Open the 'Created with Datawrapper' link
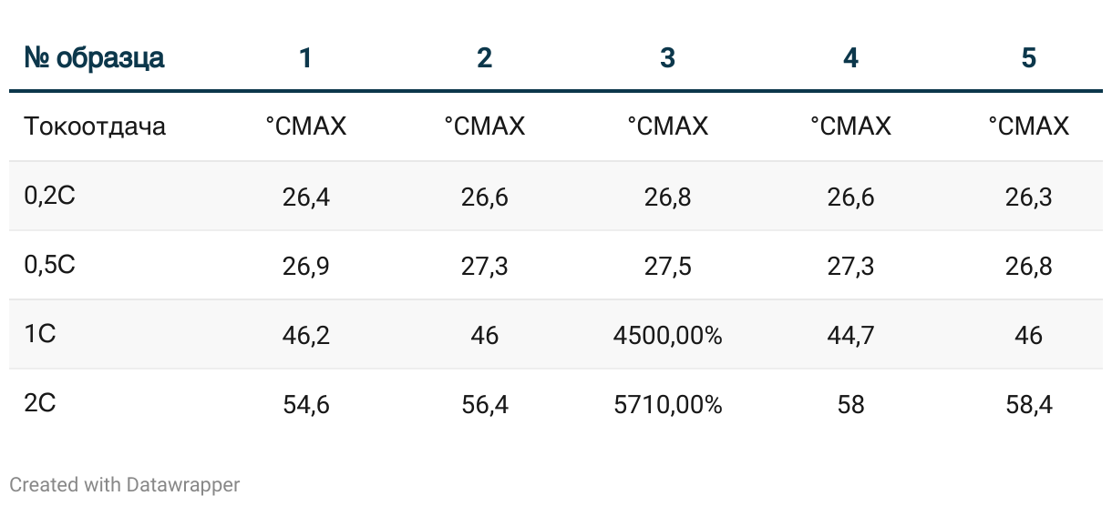This screenshot has height=506, width=1112. [125, 485]
